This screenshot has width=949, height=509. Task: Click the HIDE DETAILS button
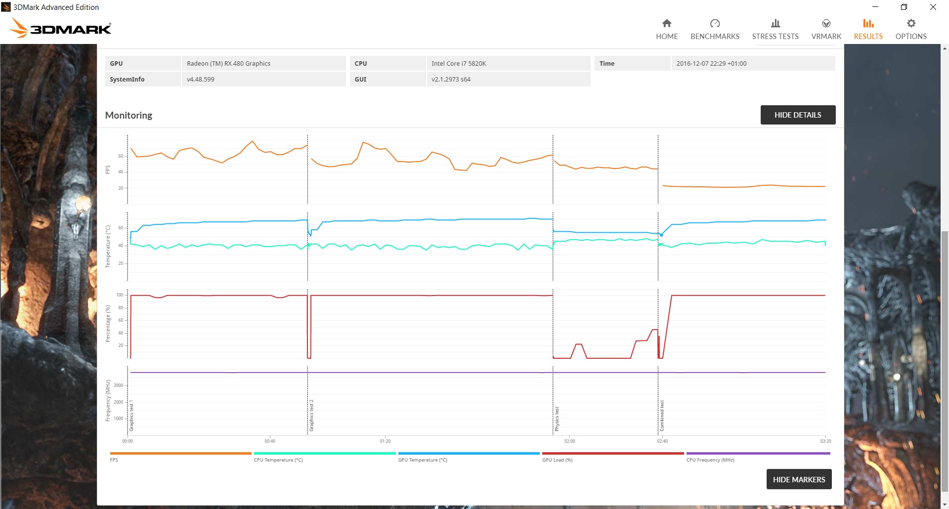pos(798,115)
